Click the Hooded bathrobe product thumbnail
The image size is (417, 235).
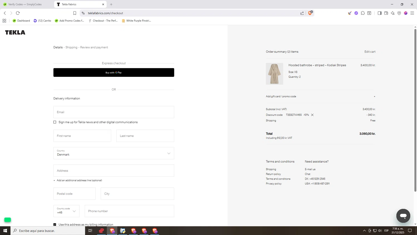coord(274,74)
